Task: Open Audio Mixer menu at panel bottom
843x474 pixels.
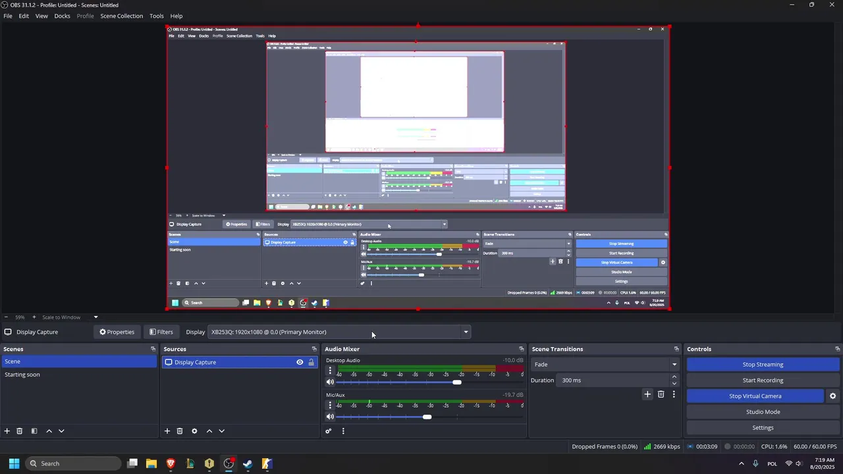Action: coord(343,431)
